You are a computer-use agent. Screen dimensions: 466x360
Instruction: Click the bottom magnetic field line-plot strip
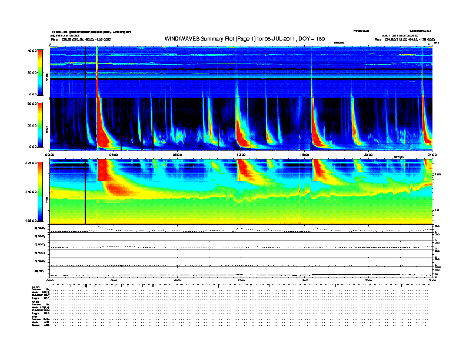[241, 272]
